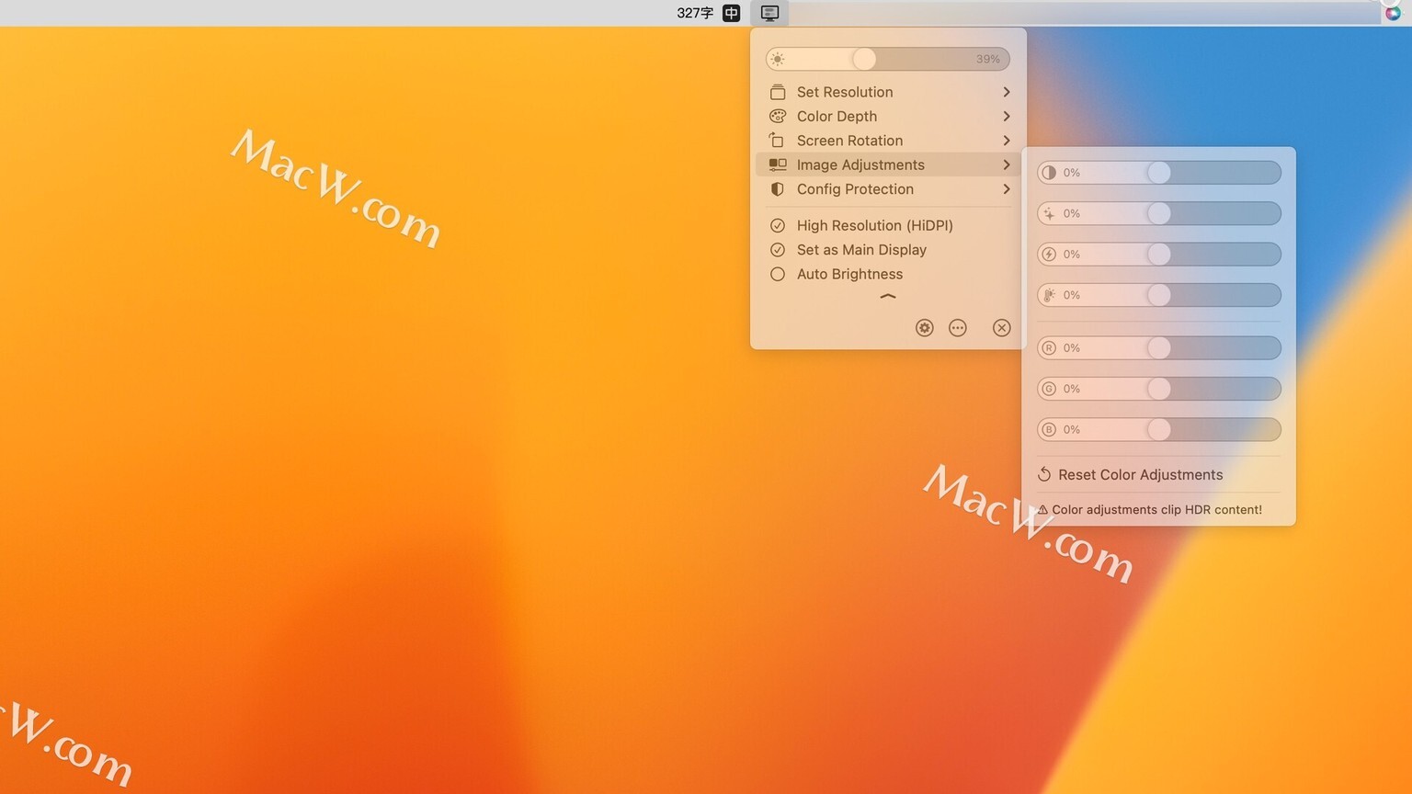Viewport: 1412px width, 794px height.
Task: Open the Set Resolution submenu
Action: point(888,92)
